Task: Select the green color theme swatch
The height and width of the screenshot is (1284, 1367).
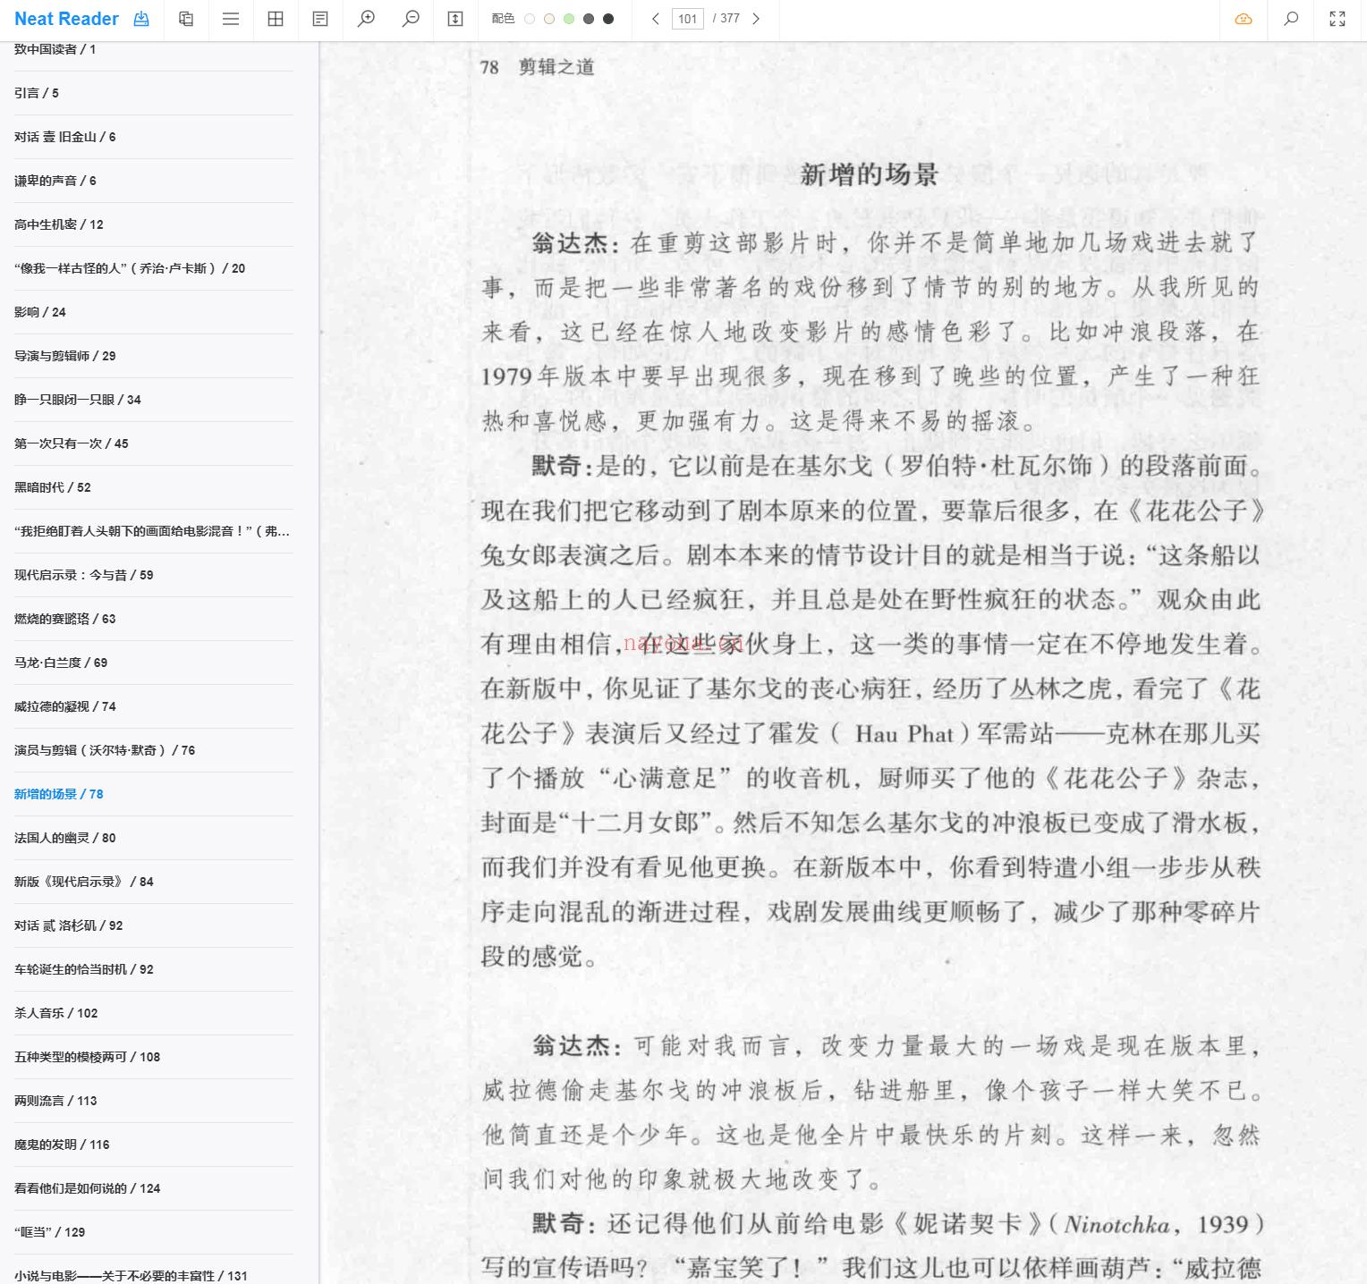Action: pos(569,19)
